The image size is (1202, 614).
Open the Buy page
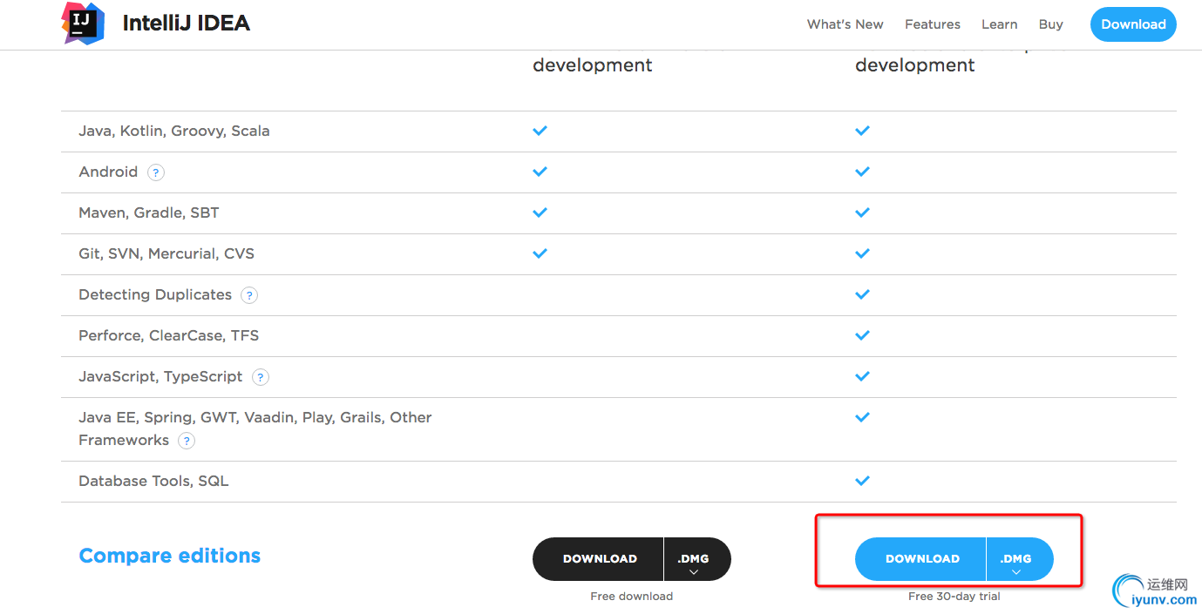click(x=1050, y=24)
